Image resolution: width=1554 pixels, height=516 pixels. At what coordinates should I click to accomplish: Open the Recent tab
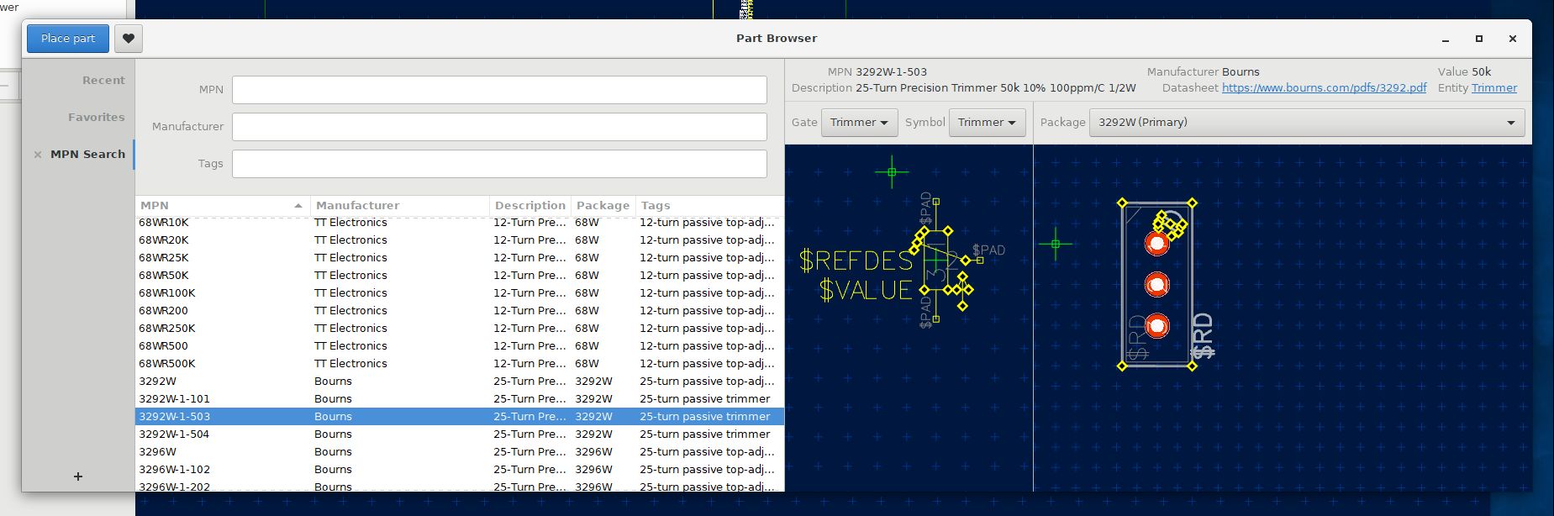(x=103, y=81)
